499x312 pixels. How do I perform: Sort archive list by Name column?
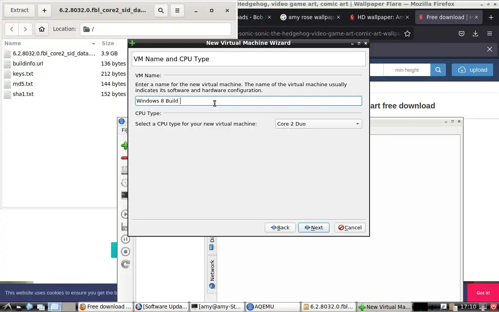tap(50, 43)
